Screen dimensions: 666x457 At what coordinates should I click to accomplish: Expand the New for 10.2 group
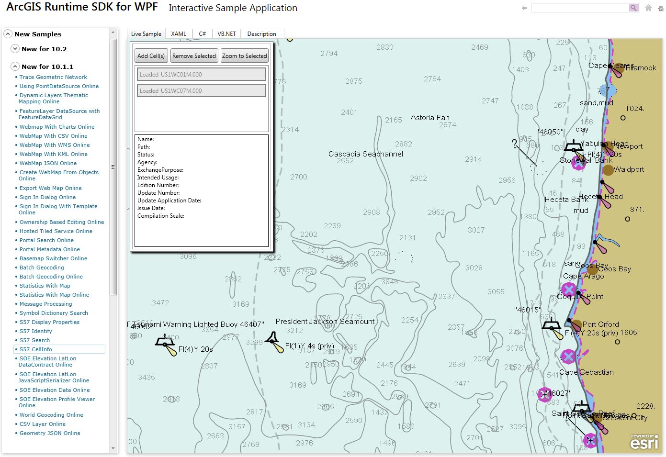coord(15,49)
